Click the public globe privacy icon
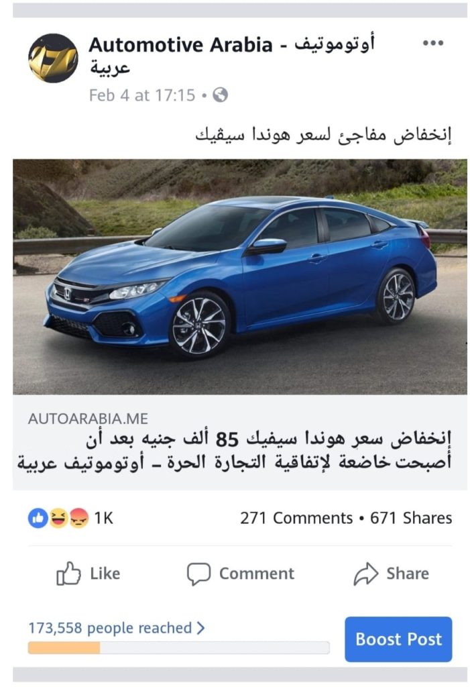This screenshot has height=687, width=470. 221,95
